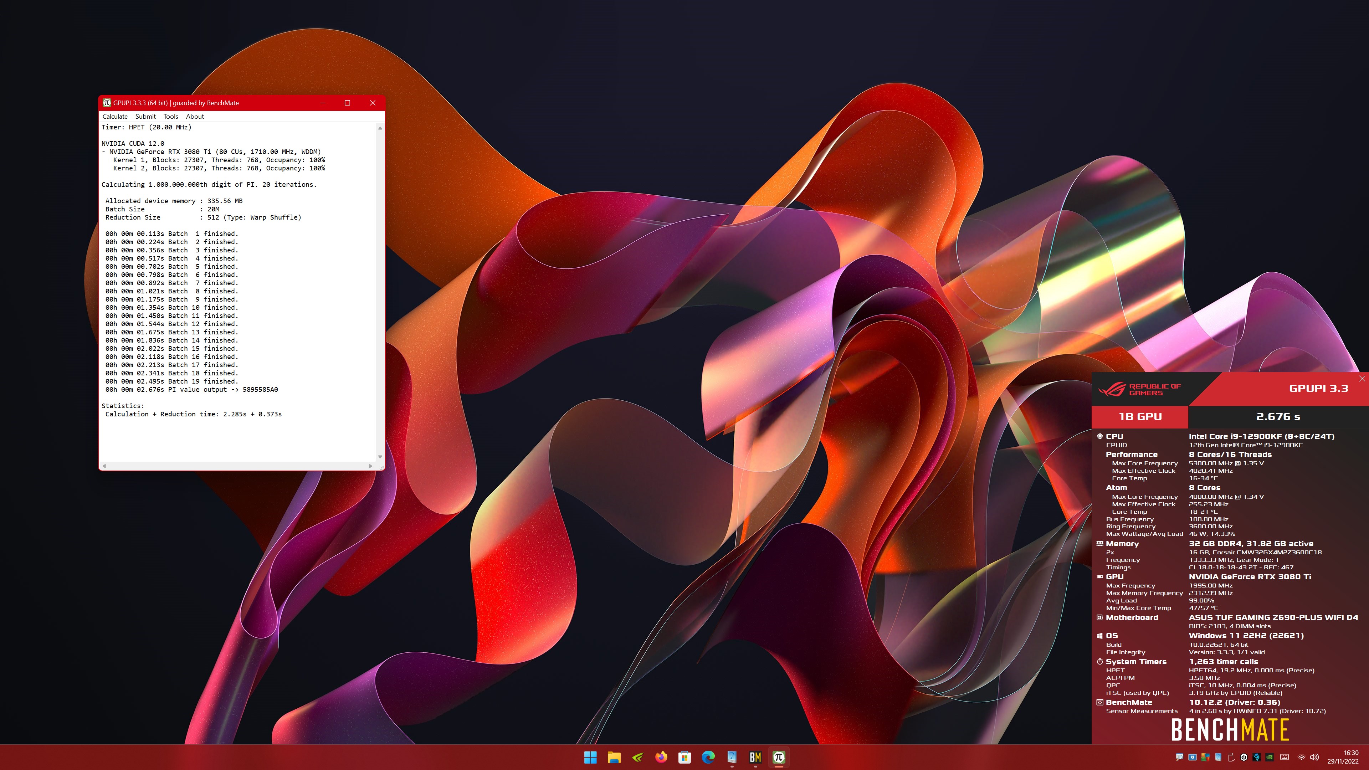Click the HWiNFO gauge tray icon
The height and width of the screenshot is (770, 1369).
(x=1218, y=757)
